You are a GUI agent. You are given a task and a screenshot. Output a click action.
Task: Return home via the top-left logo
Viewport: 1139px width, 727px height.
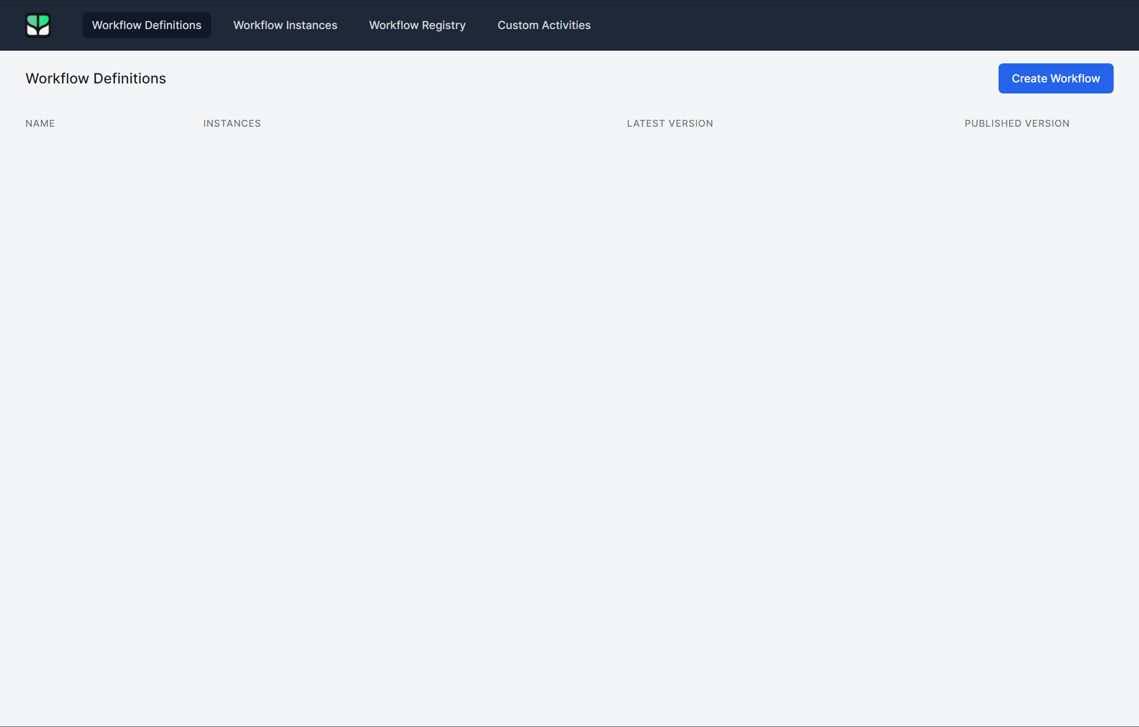pos(38,25)
